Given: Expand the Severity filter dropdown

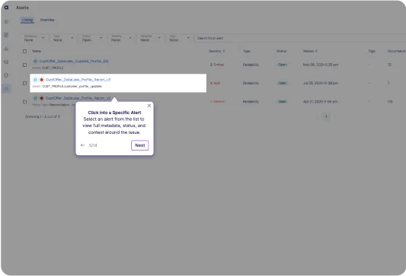Looking at the screenshot, I should click(121, 38).
